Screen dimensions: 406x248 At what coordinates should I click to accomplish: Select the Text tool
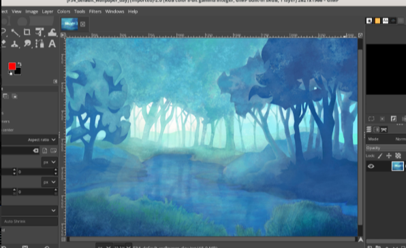tap(52, 44)
